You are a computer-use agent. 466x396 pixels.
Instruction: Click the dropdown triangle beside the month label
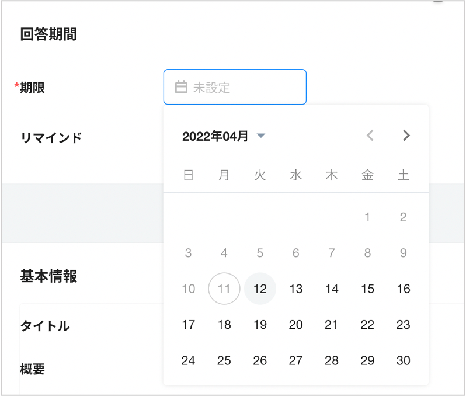[261, 136]
